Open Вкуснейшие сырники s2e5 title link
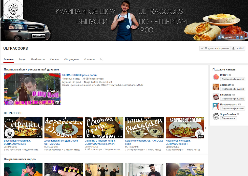The height and width of the screenshot is (176, 248). point(17,142)
